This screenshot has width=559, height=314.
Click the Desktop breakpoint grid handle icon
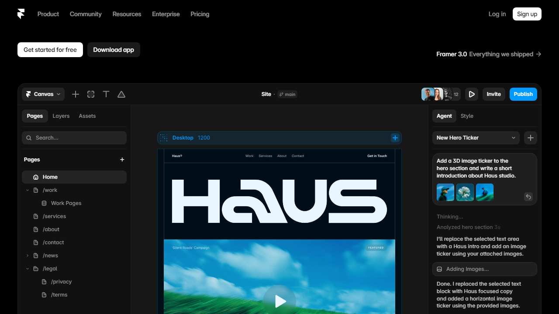coord(164,138)
